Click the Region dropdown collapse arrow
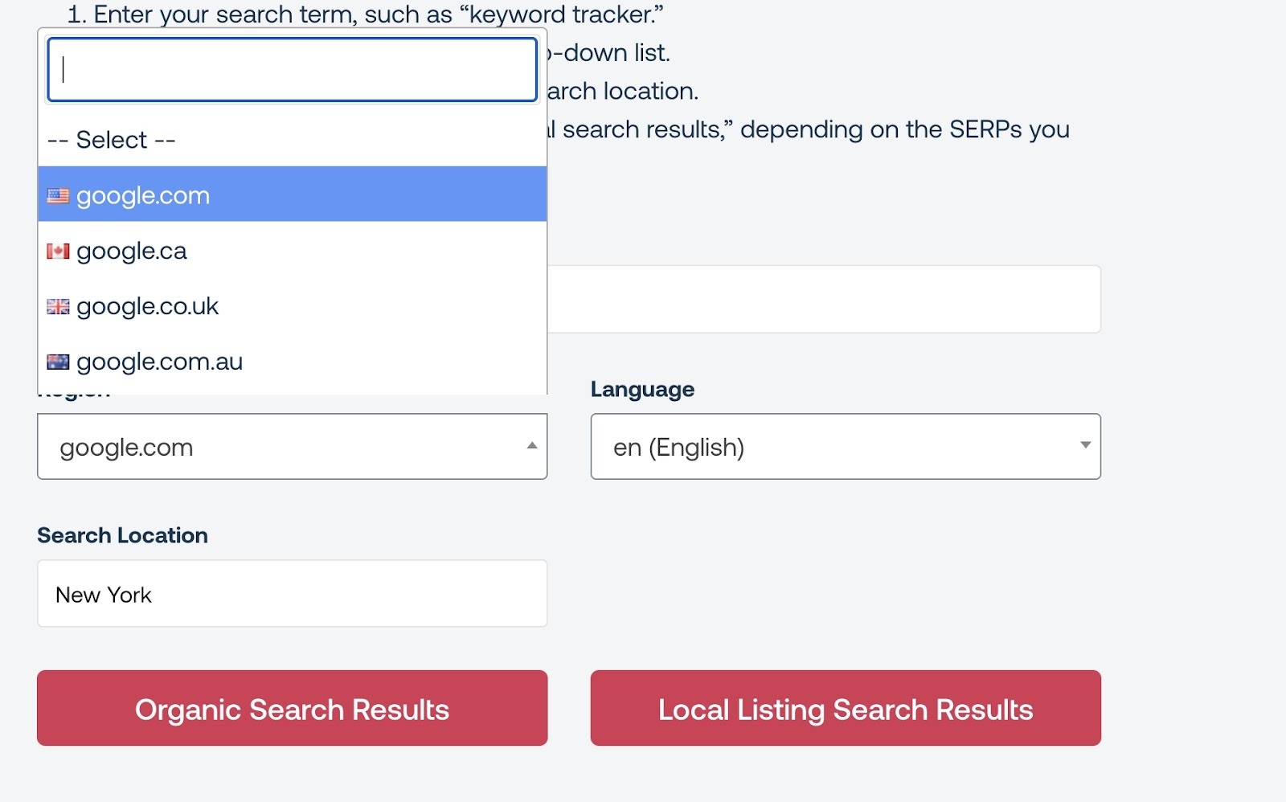Screen dimensions: 1286x802 pos(530,446)
